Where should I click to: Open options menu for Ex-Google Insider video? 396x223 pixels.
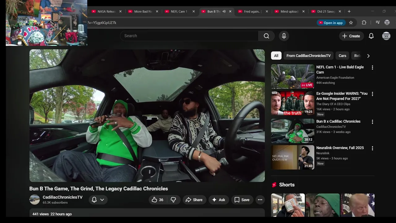tap(372, 94)
